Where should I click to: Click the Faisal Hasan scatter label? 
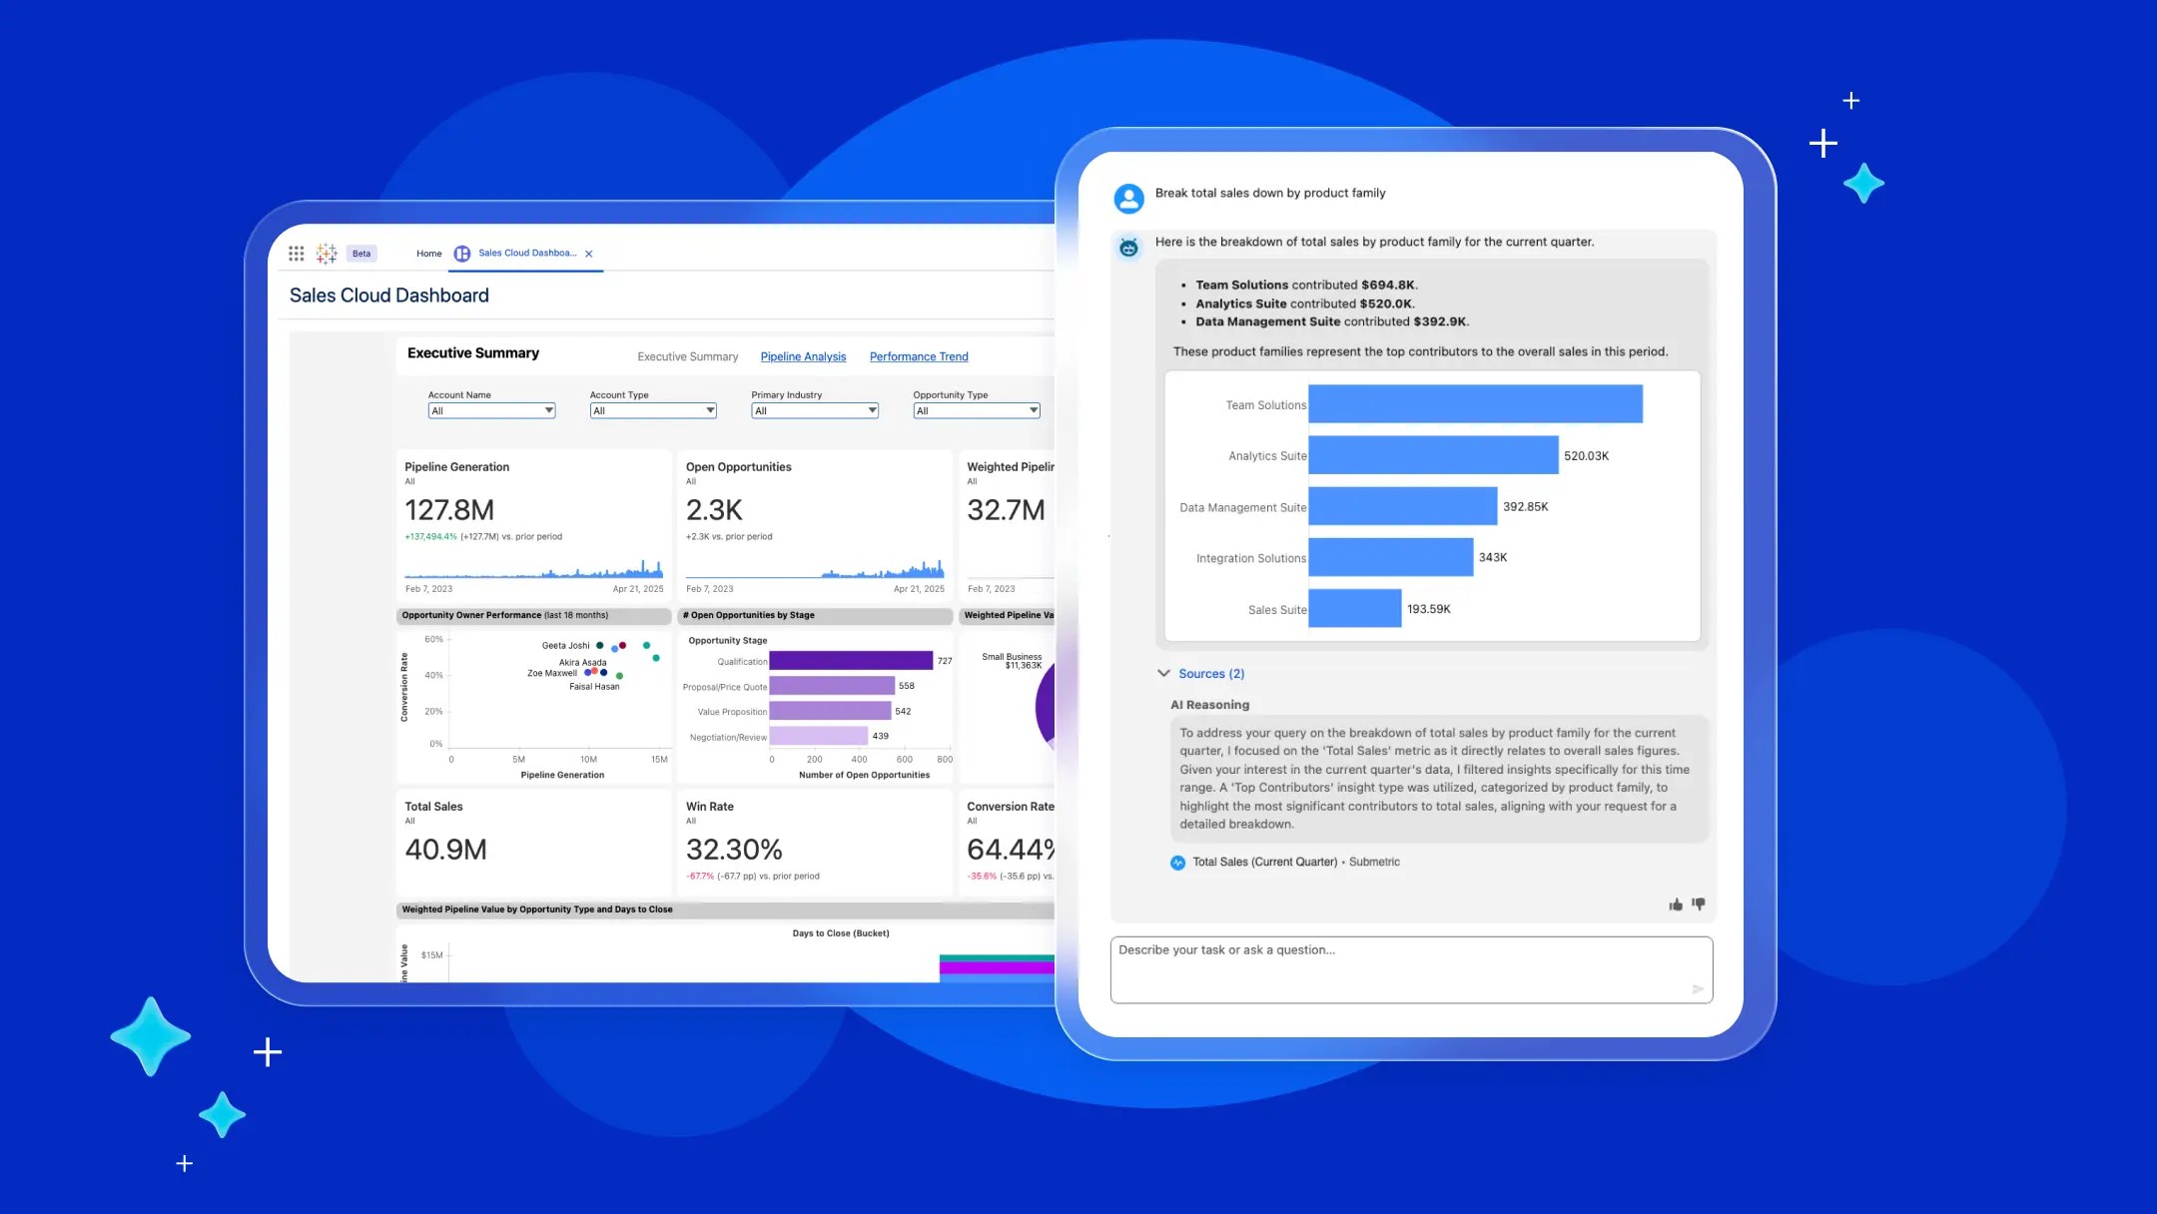tap(594, 687)
